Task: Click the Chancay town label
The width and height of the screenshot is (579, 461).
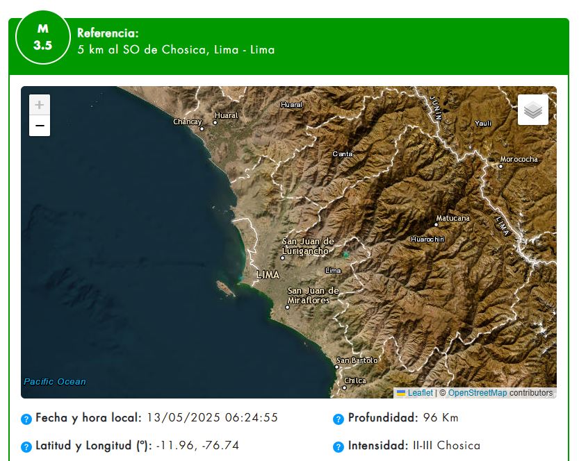Action: pos(187,122)
